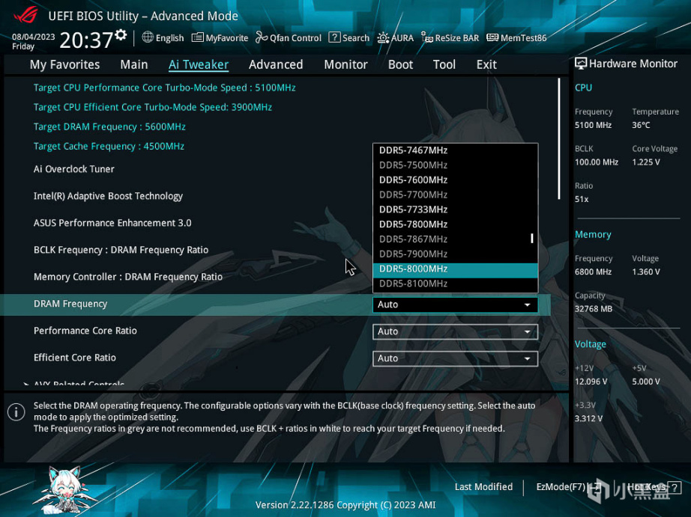Click Efficient Core Ratio label
The width and height of the screenshot is (691, 517).
tap(74, 358)
